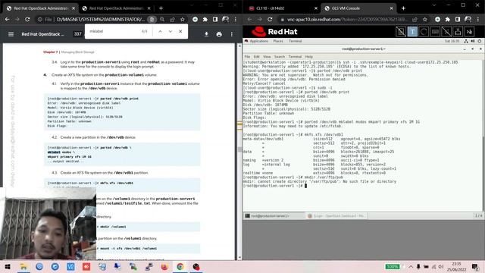
Task: Reload the PDF browser window
Action: (27, 19)
